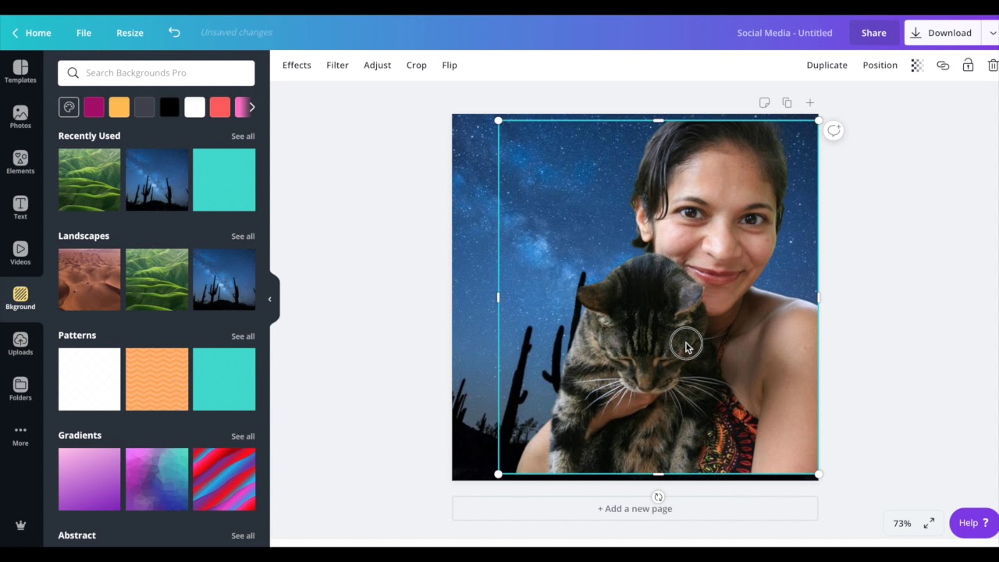
Task: Select the starry cactus Landscapes thumbnail
Action: point(224,279)
